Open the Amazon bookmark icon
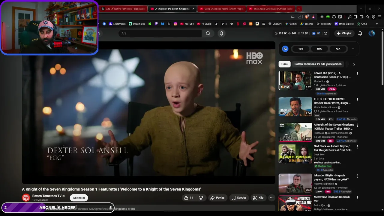Screen dimensions: 384x216 tap(257, 24)
